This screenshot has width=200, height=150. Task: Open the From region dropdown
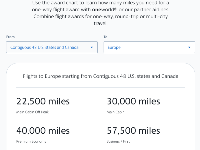(52, 47)
